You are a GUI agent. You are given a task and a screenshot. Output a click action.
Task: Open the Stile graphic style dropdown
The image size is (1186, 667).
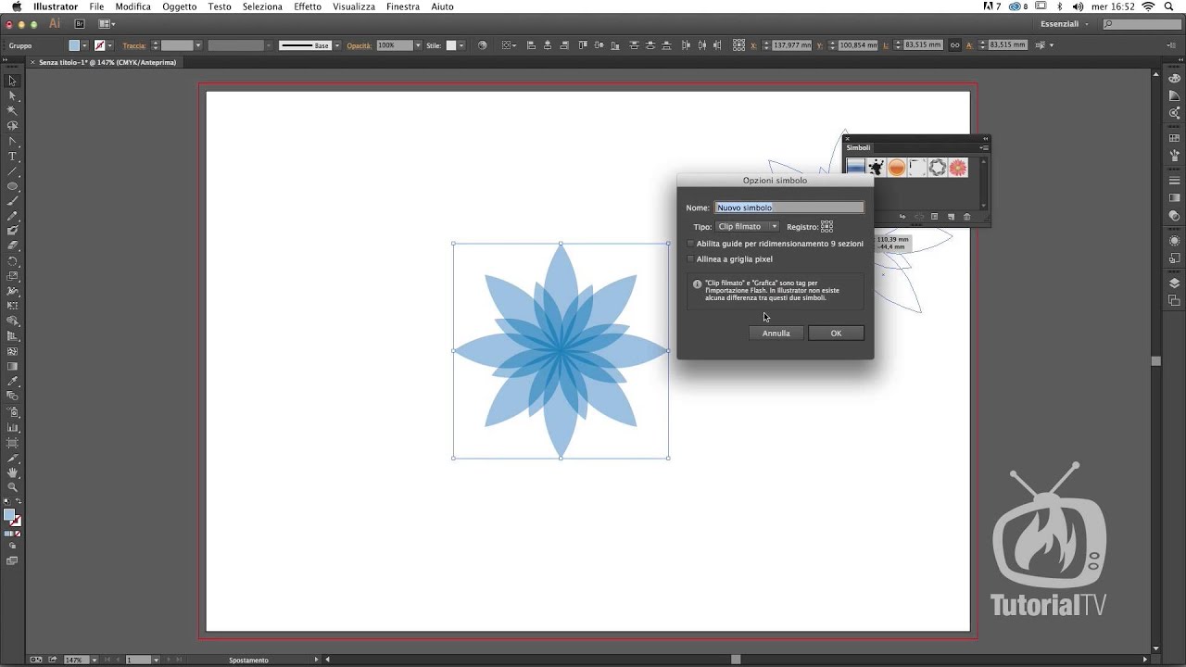pos(461,45)
